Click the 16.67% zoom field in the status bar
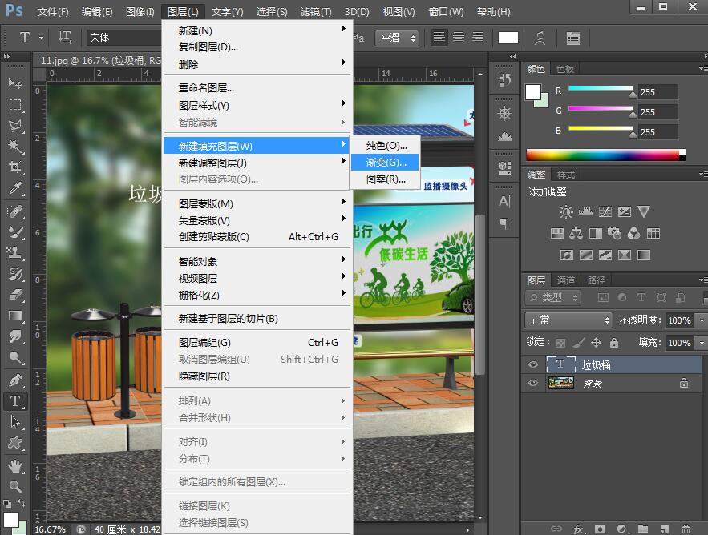The width and height of the screenshot is (708, 535). [51, 529]
